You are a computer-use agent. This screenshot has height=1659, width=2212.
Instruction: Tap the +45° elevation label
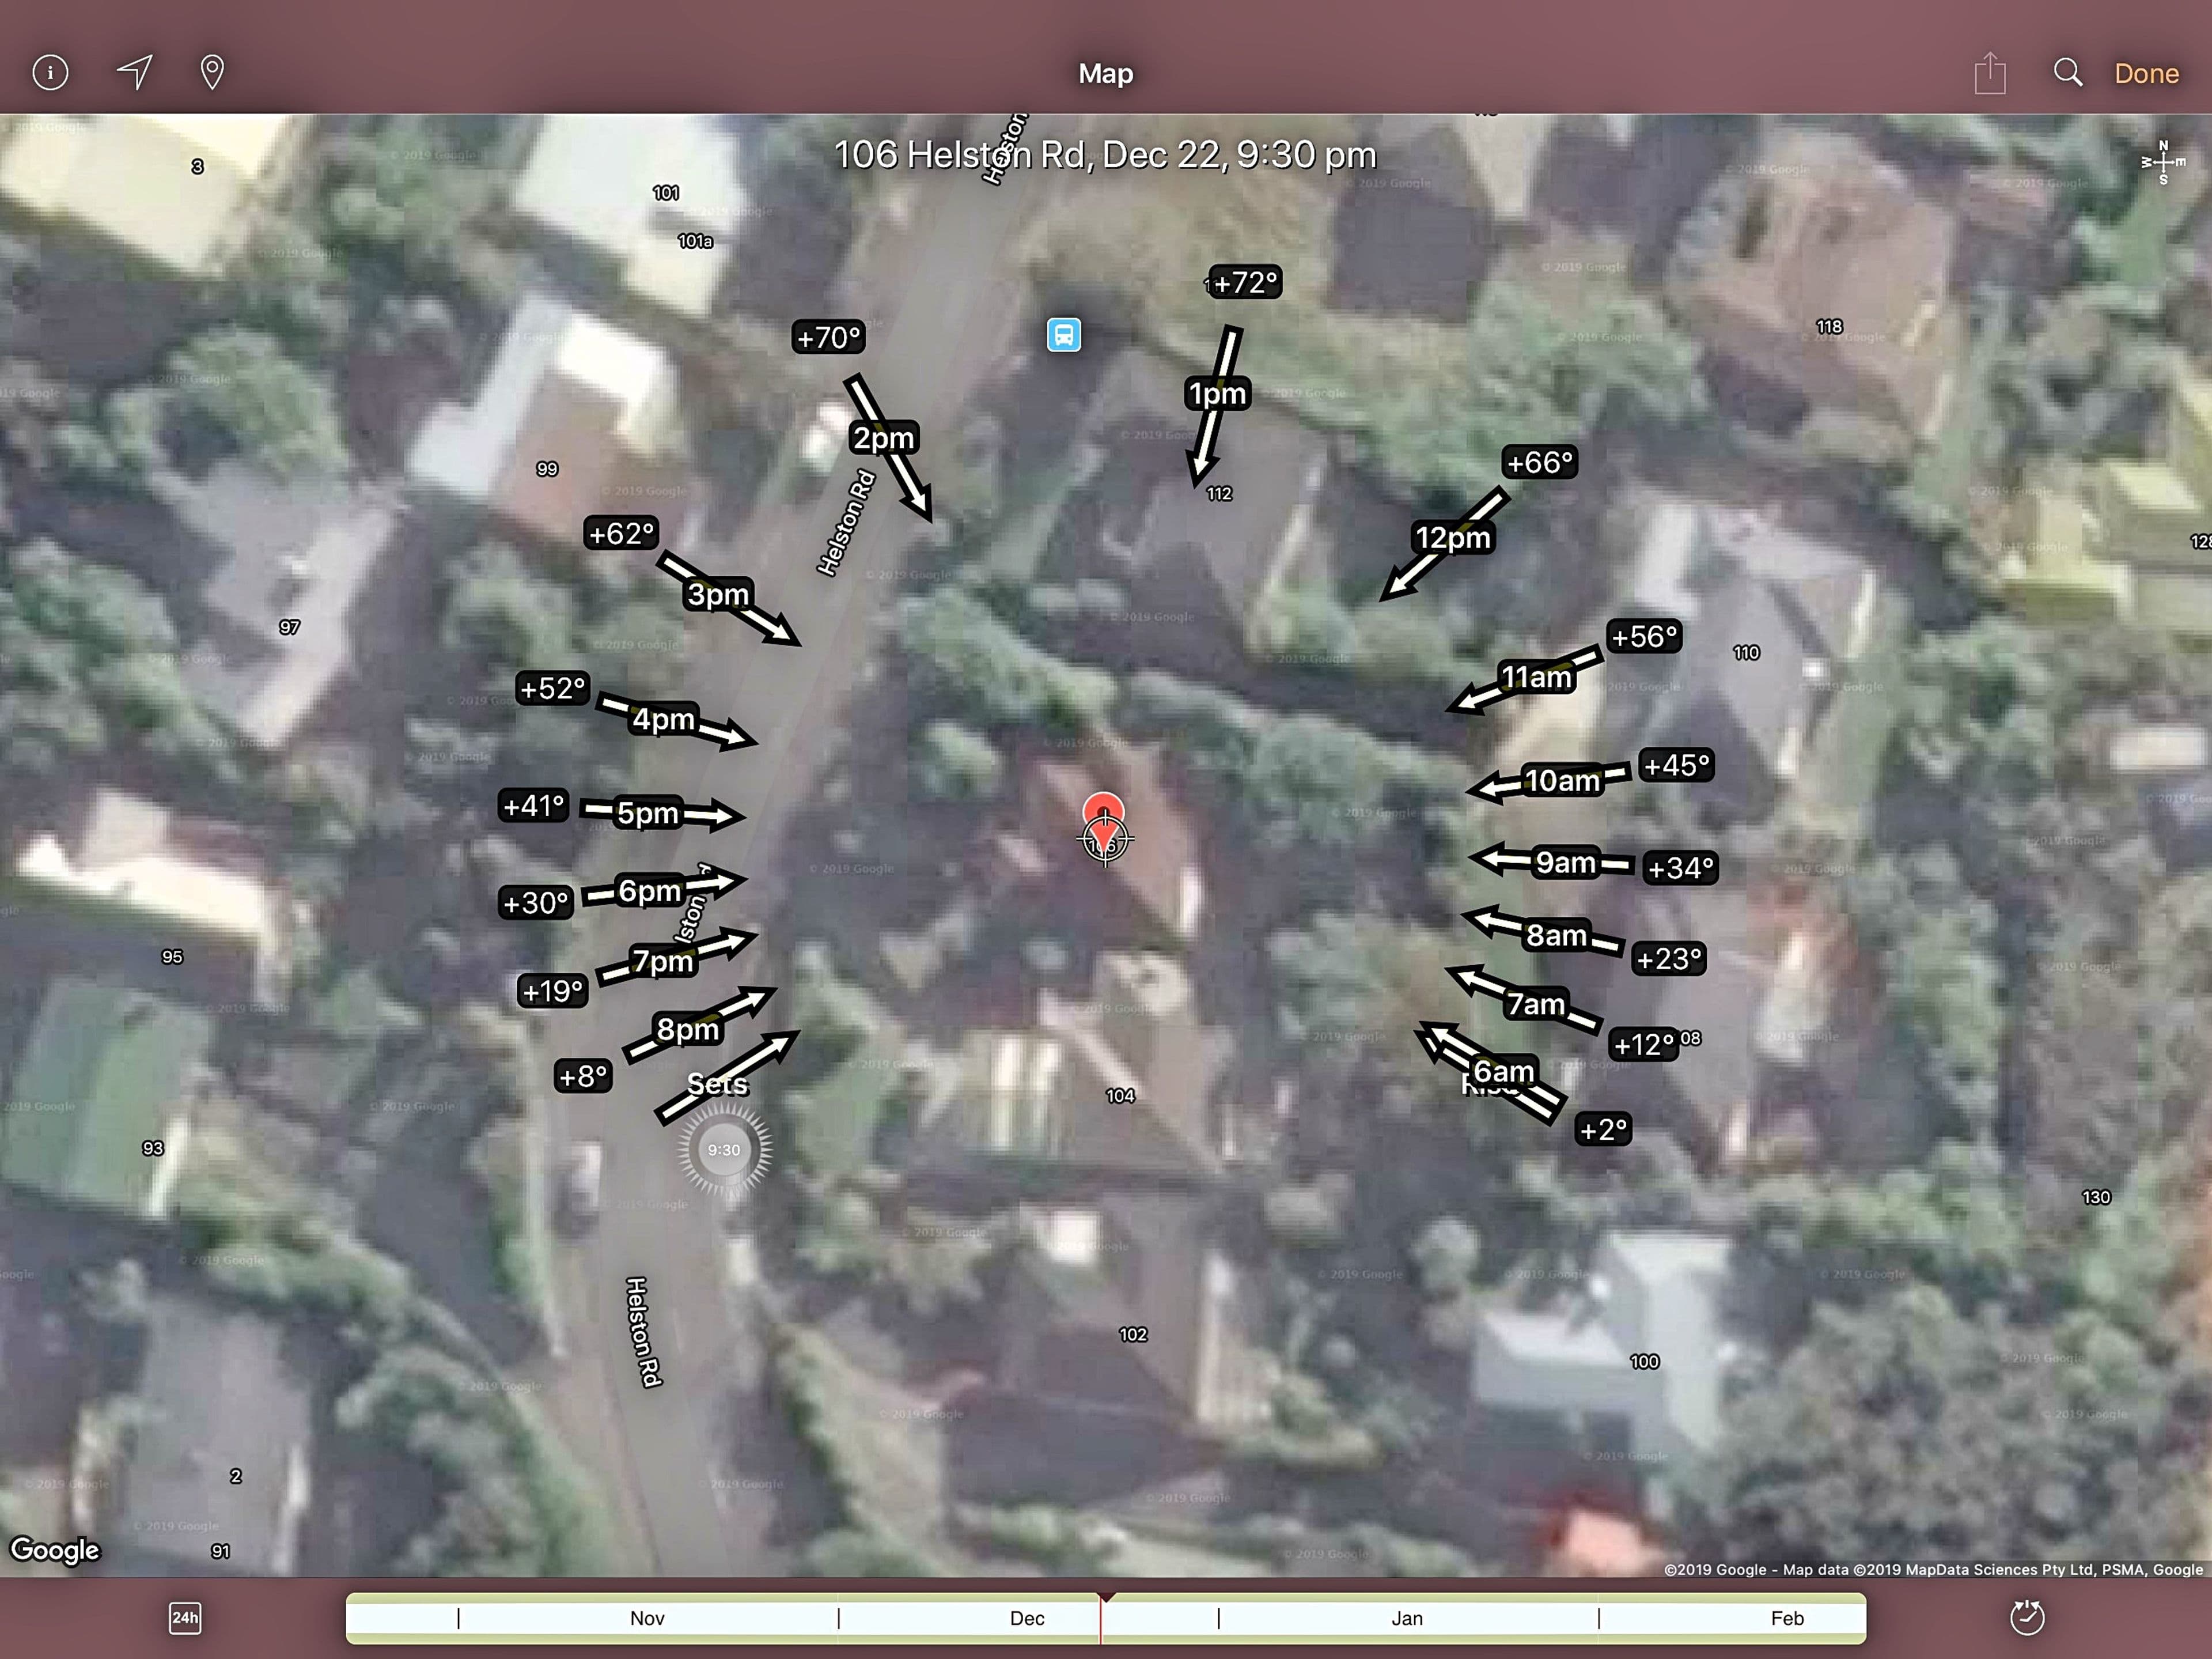click(x=1677, y=765)
